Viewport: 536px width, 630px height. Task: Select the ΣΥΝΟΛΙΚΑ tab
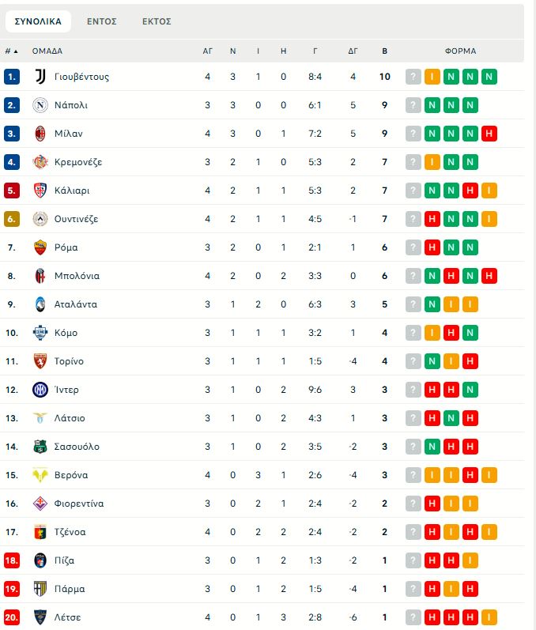point(38,21)
